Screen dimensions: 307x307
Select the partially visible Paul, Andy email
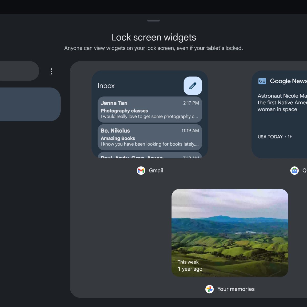(x=150, y=156)
